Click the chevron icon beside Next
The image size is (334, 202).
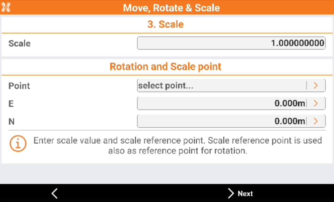(x=231, y=193)
